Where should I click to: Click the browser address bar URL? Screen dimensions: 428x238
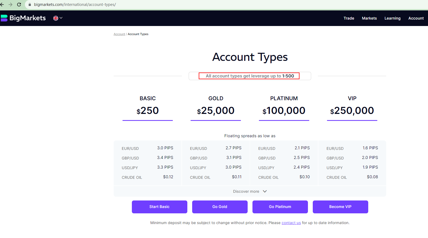[x=75, y=5]
